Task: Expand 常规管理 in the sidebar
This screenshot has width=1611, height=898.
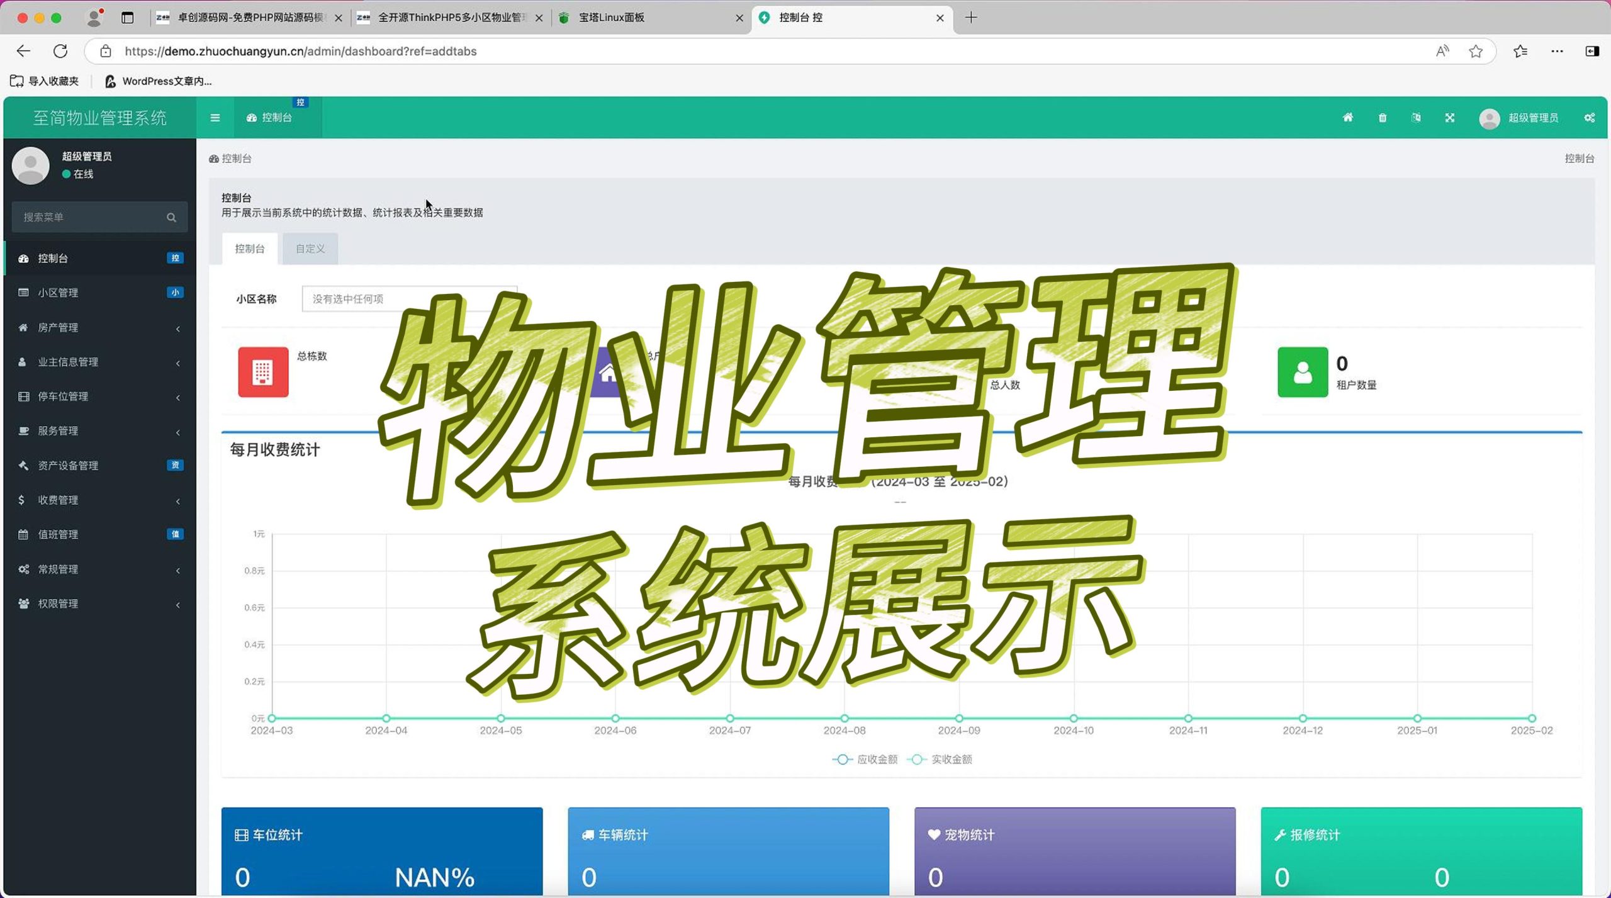Action: 99,569
